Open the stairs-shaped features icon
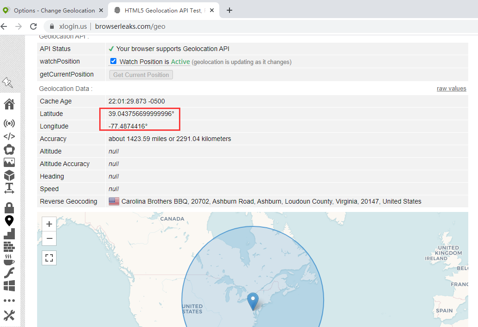The height and width of the screenshot is (327, 478). coord(9,234)
